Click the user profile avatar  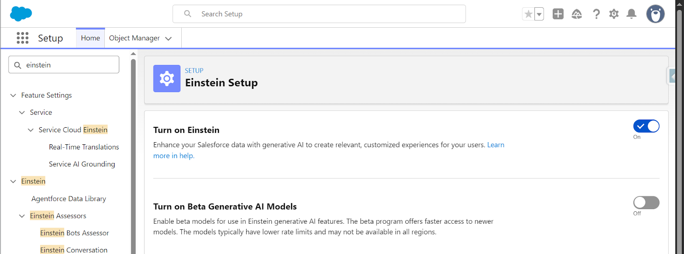point(655,14)
